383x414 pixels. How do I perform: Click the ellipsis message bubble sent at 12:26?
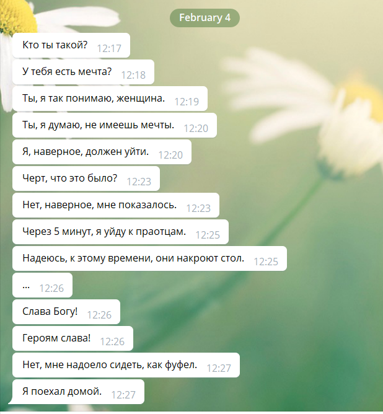click(x=43, y=285)
